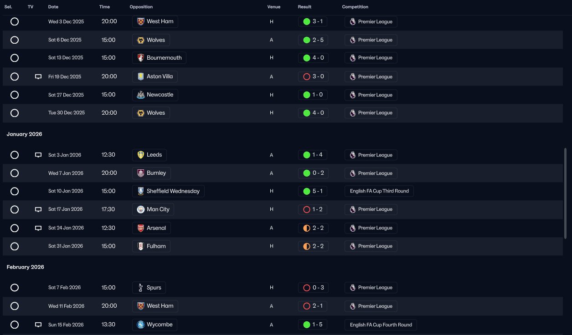Click the Premier League logo on Arsenal row
572x335 pixels.
tap(352, 228)
